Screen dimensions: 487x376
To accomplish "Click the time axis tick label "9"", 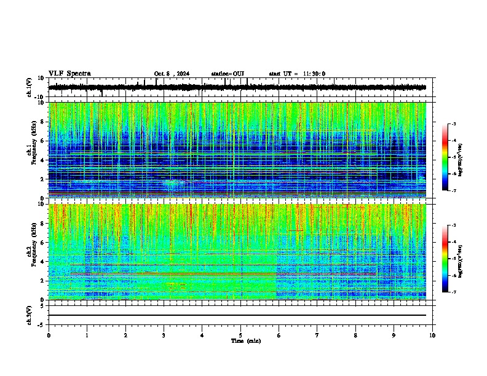I will (x=394, y=335).
